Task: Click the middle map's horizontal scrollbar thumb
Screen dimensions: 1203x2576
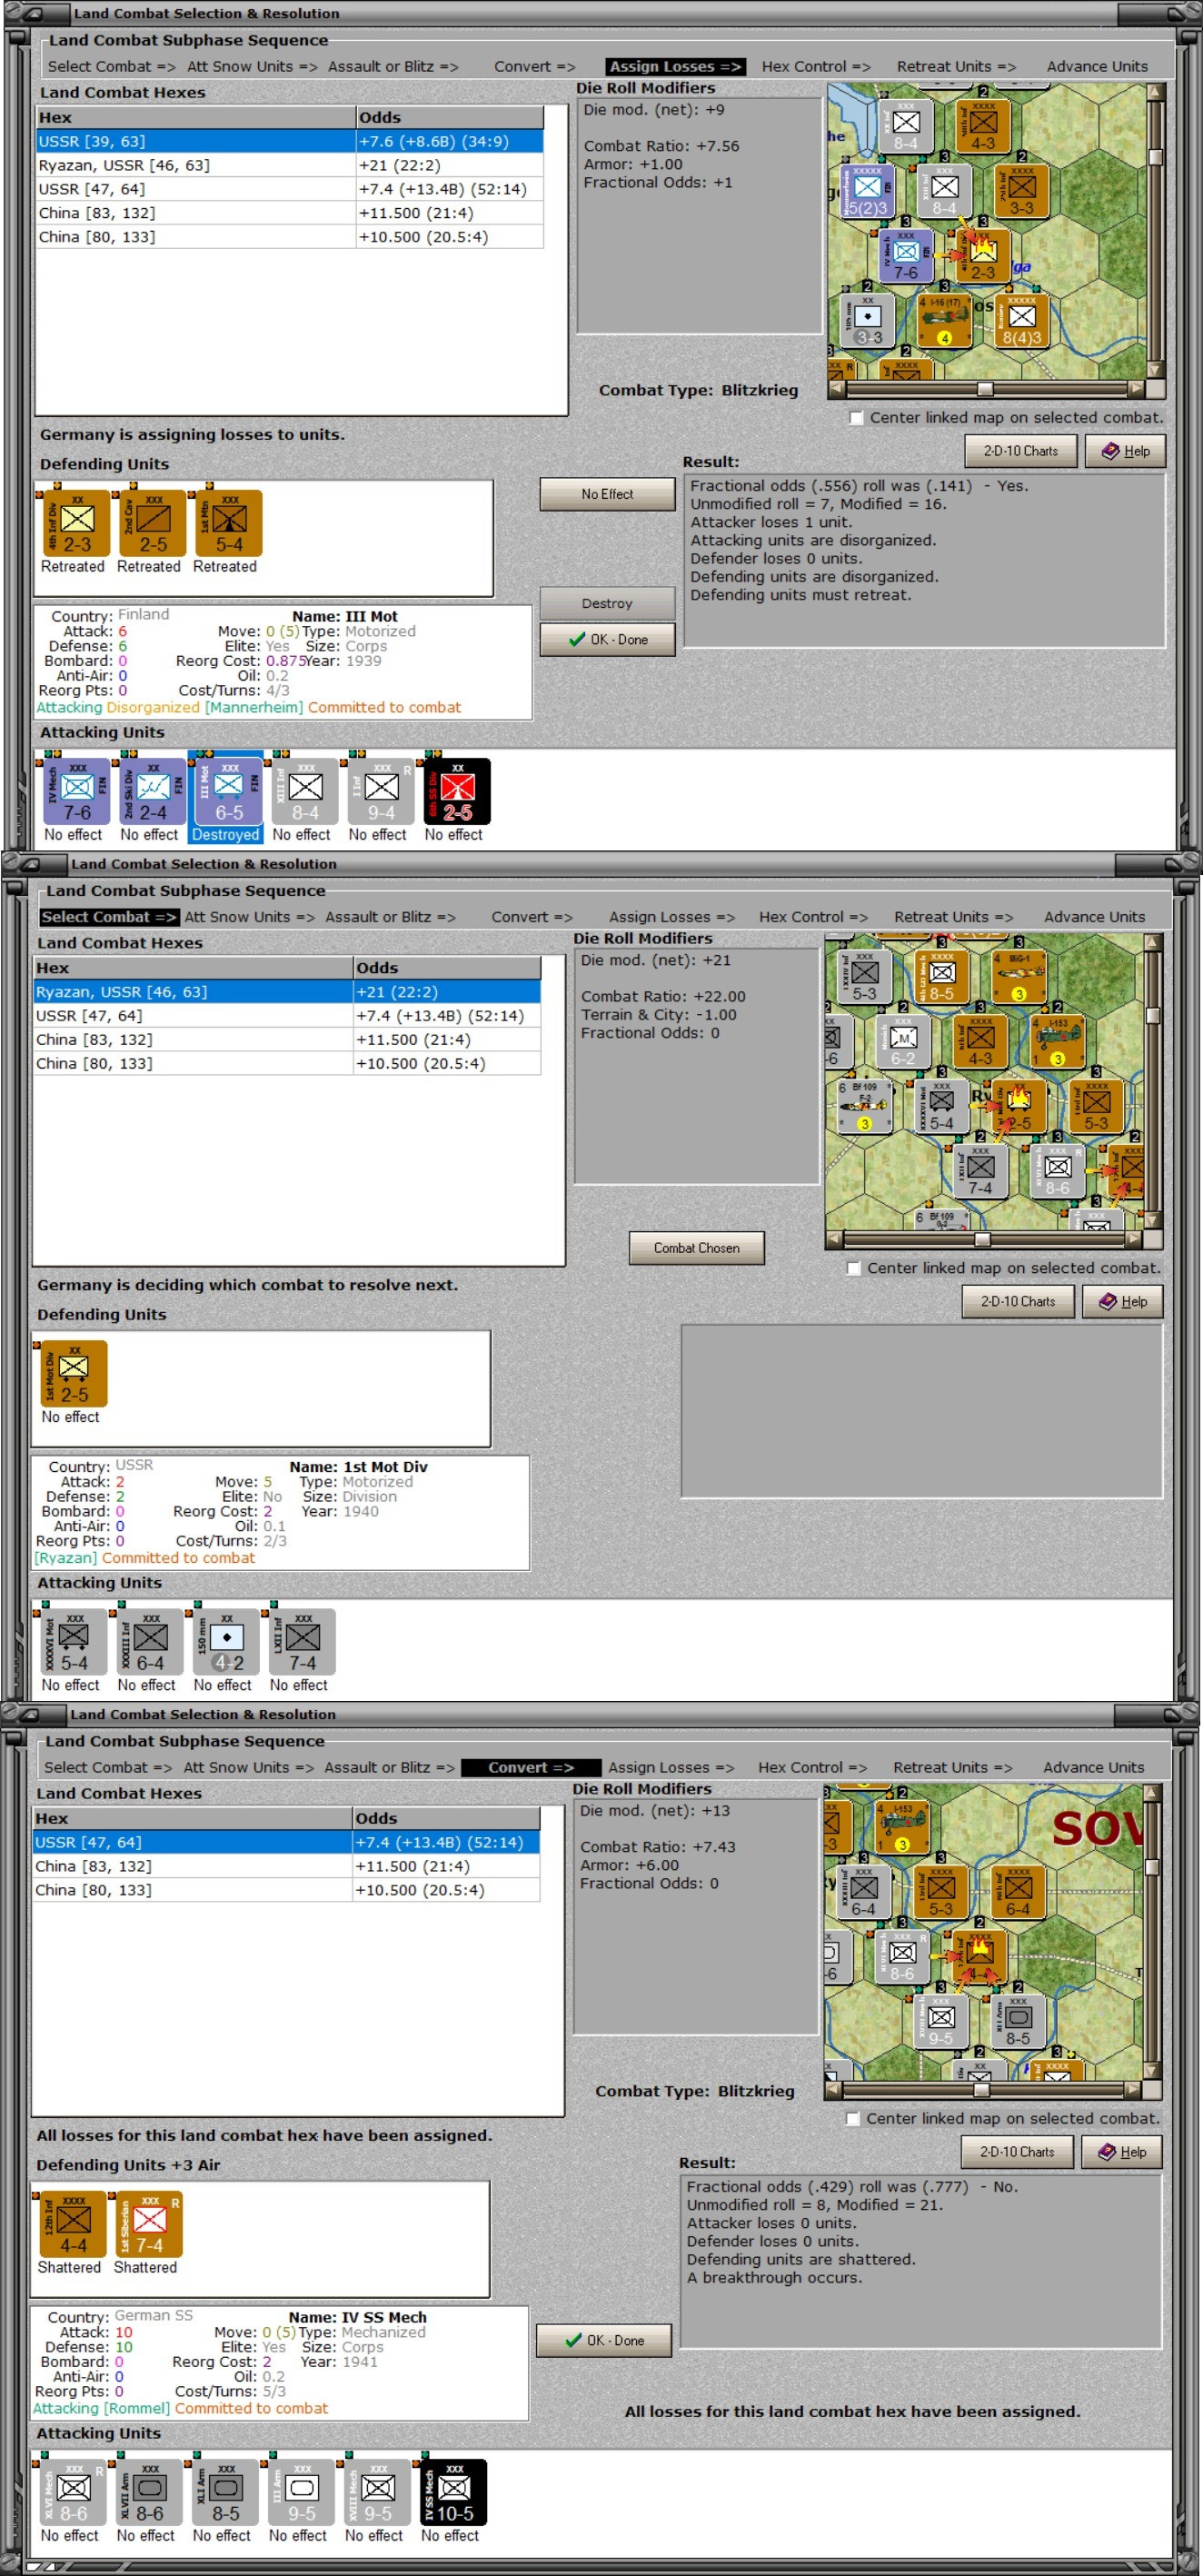Action: [x=982, y=1239]
